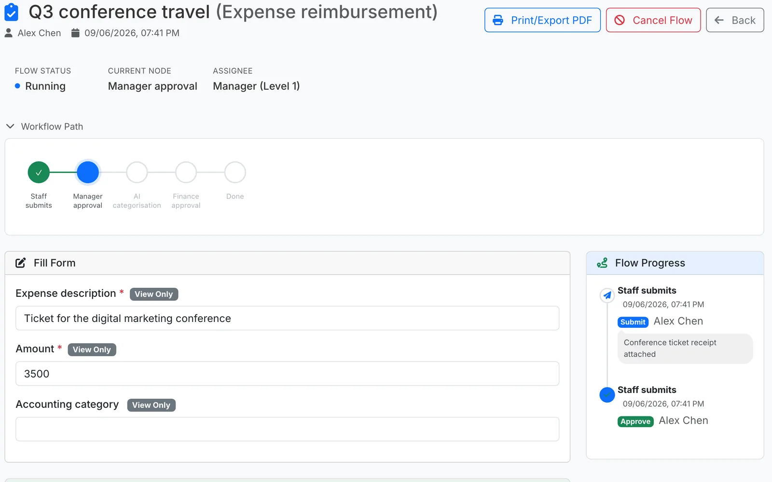The image size is (772, 482).
Task: Click the Expense description field
Action: click(x=288, y=318)
